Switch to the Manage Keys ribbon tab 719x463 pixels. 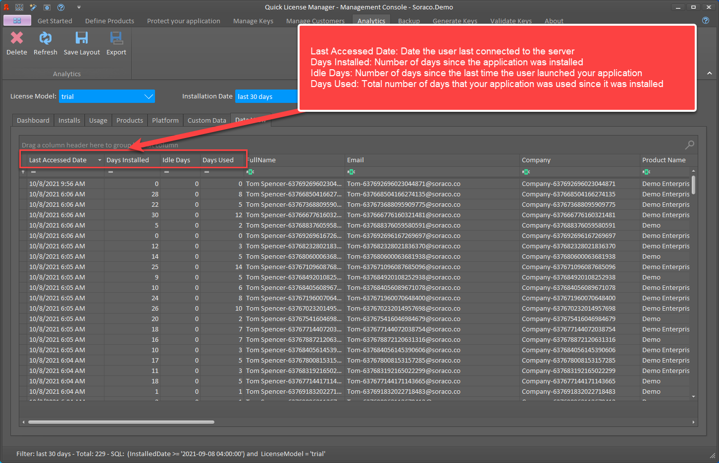253,21
